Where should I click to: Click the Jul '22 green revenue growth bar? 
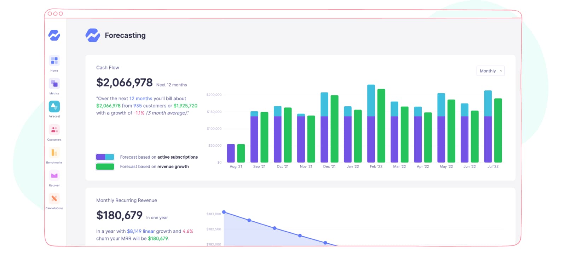(x=498, y=130)
